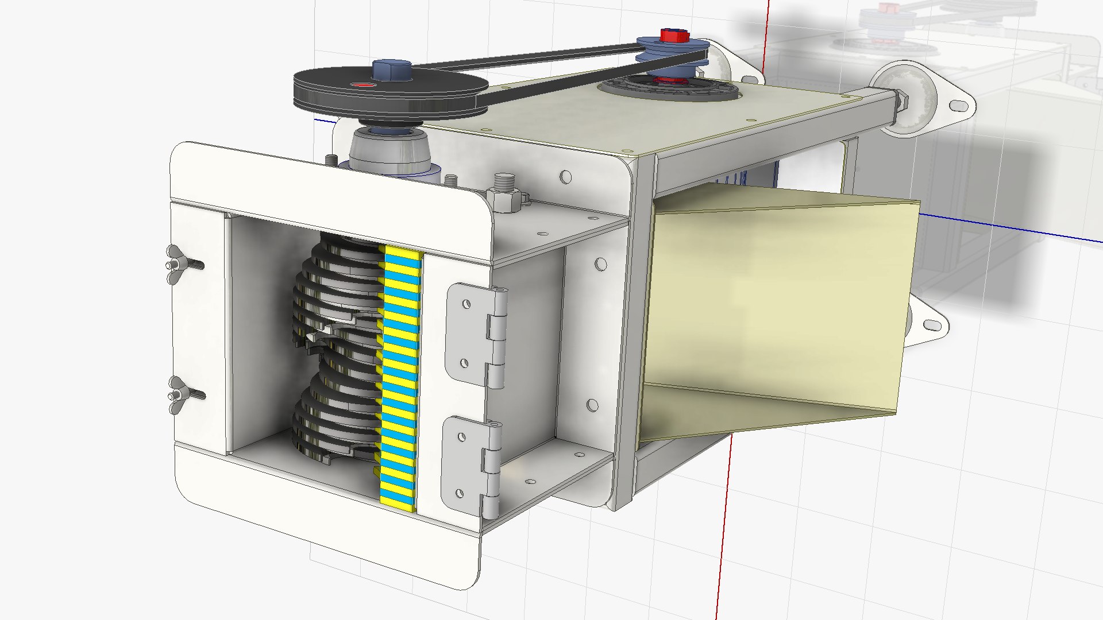The image size is (1103, 620).
Task: Select the hex bolt with nut atop front frame
Action: pyautogui.click(x=506, y=192)
